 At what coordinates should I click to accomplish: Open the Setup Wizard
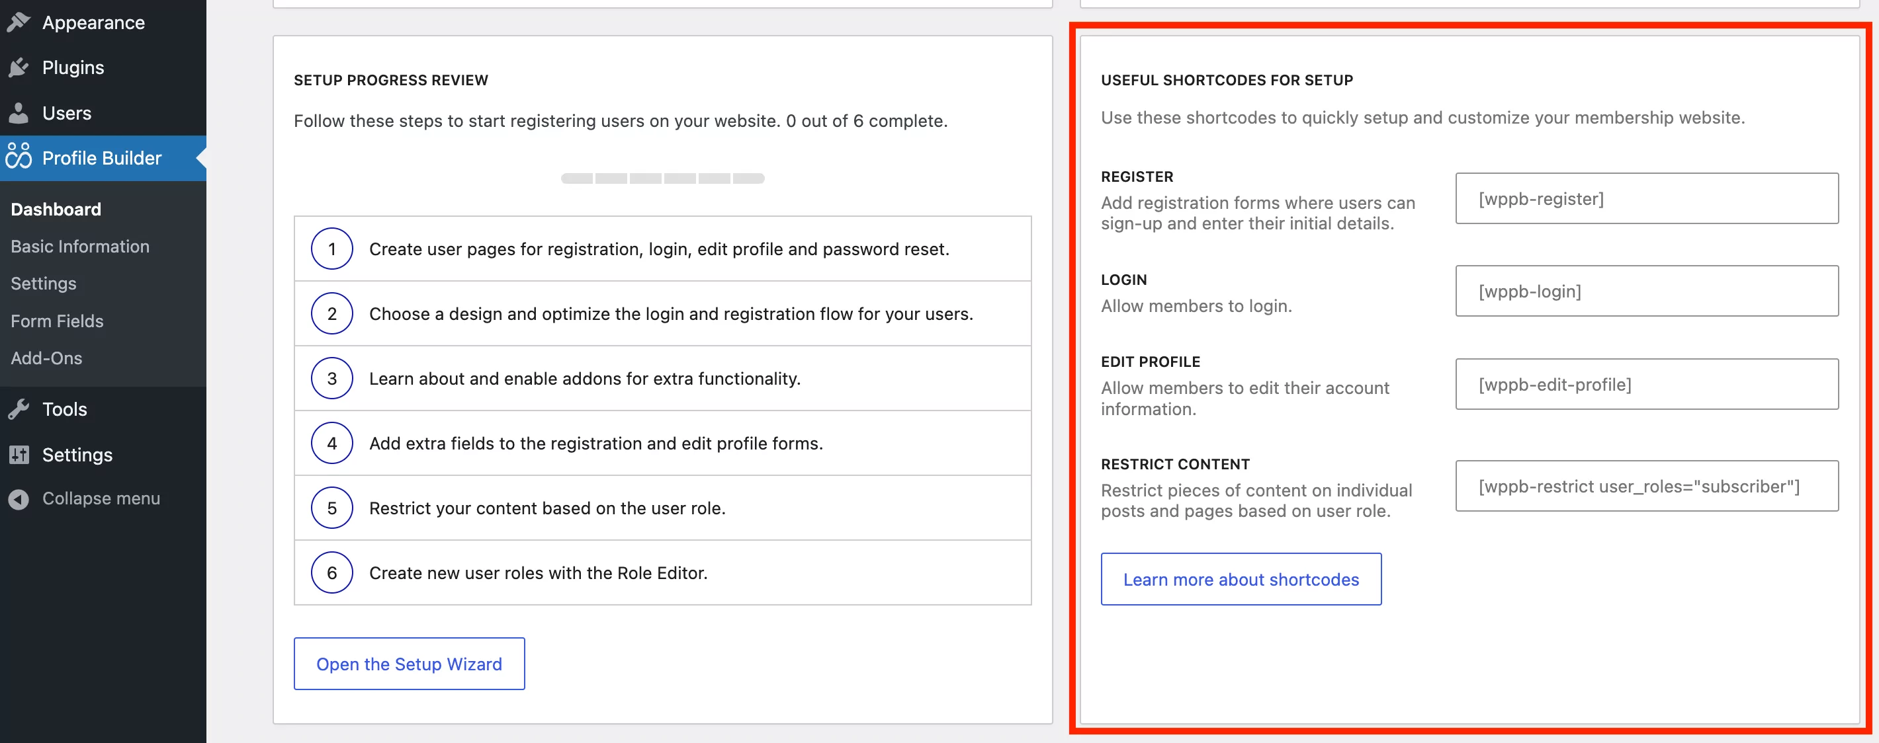point(409,663)
